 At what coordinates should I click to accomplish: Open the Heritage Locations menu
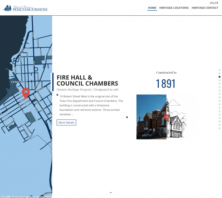tap(174, 8)
